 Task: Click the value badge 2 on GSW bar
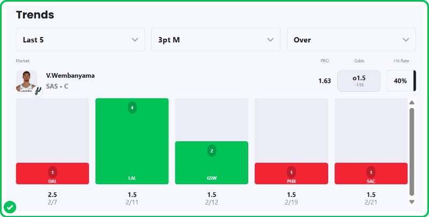[x=212, y=151]
